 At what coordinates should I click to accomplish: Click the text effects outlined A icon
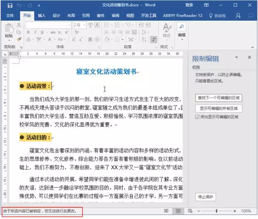[29, 39]
